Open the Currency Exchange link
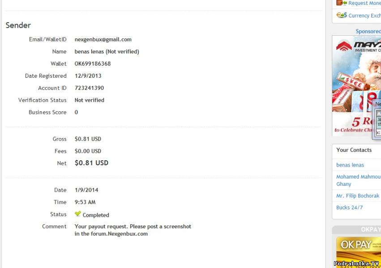Screen dimensions: 381x268 coord(364,16)
